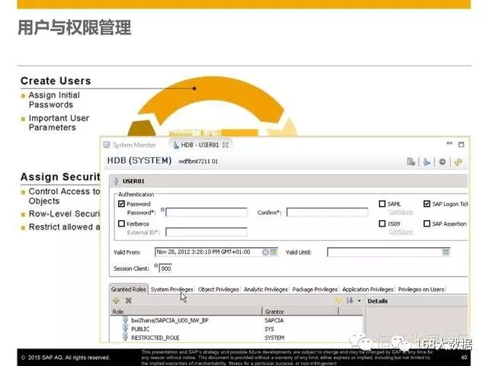Viewport: 488px width, 366px height.
Task: Toggle the Password authentication checkbox
Action: (121, 204)
